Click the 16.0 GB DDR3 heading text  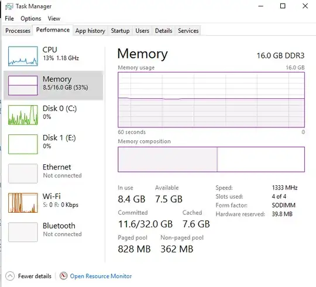[280, 56]
